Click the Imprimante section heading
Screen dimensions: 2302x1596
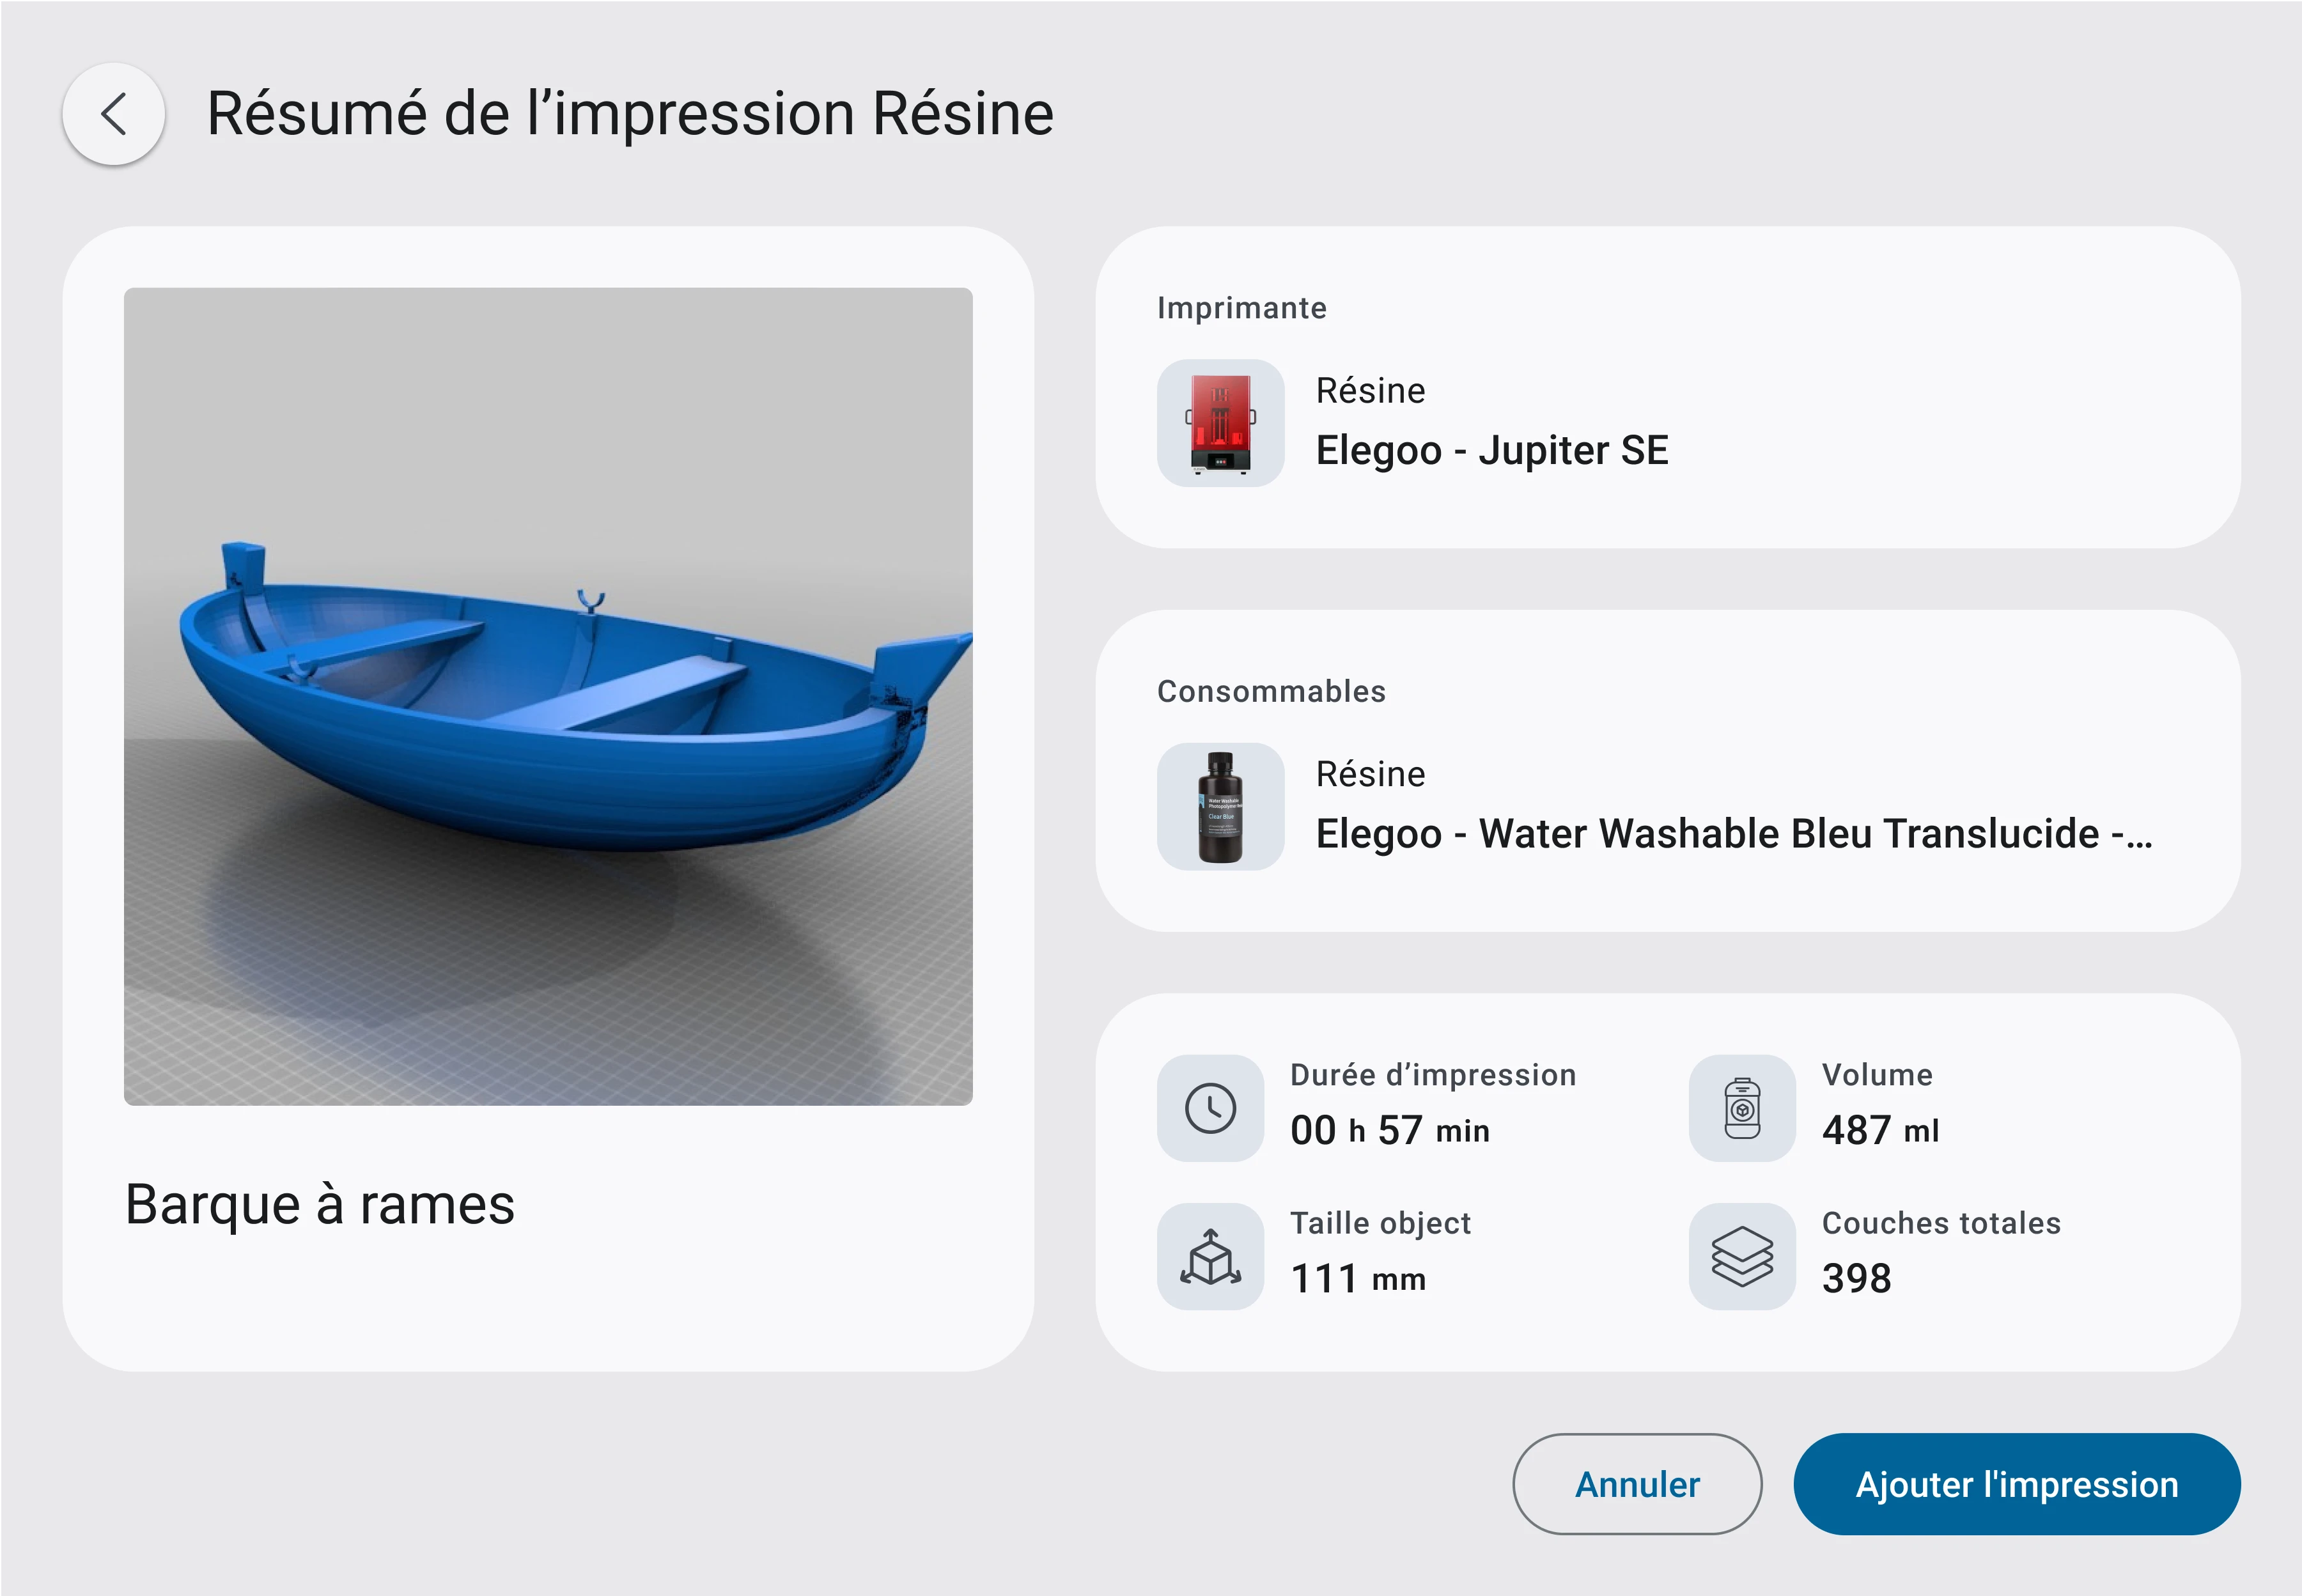(x=1241, y=308)
